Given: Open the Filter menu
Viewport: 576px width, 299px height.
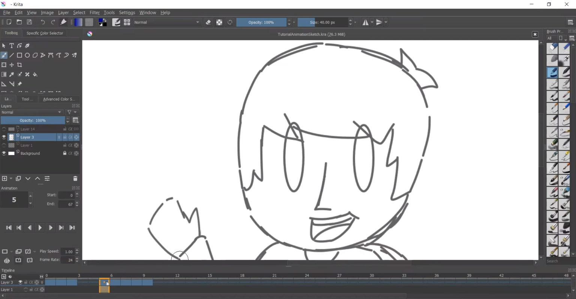Looking at the screenshot, I should tap(94, 12).
